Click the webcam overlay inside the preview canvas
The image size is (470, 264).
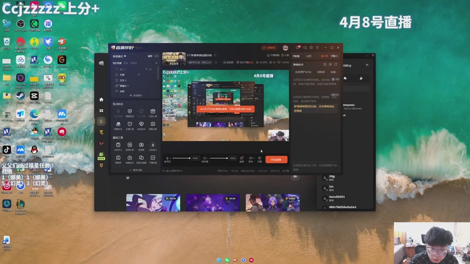278,136
